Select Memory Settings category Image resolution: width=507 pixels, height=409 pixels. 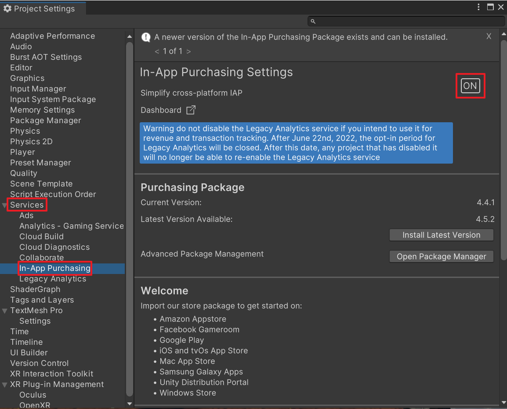point(42,110)
